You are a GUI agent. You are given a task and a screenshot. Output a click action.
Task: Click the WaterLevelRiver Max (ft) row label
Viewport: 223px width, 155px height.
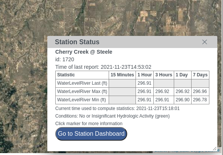[82, 91]
